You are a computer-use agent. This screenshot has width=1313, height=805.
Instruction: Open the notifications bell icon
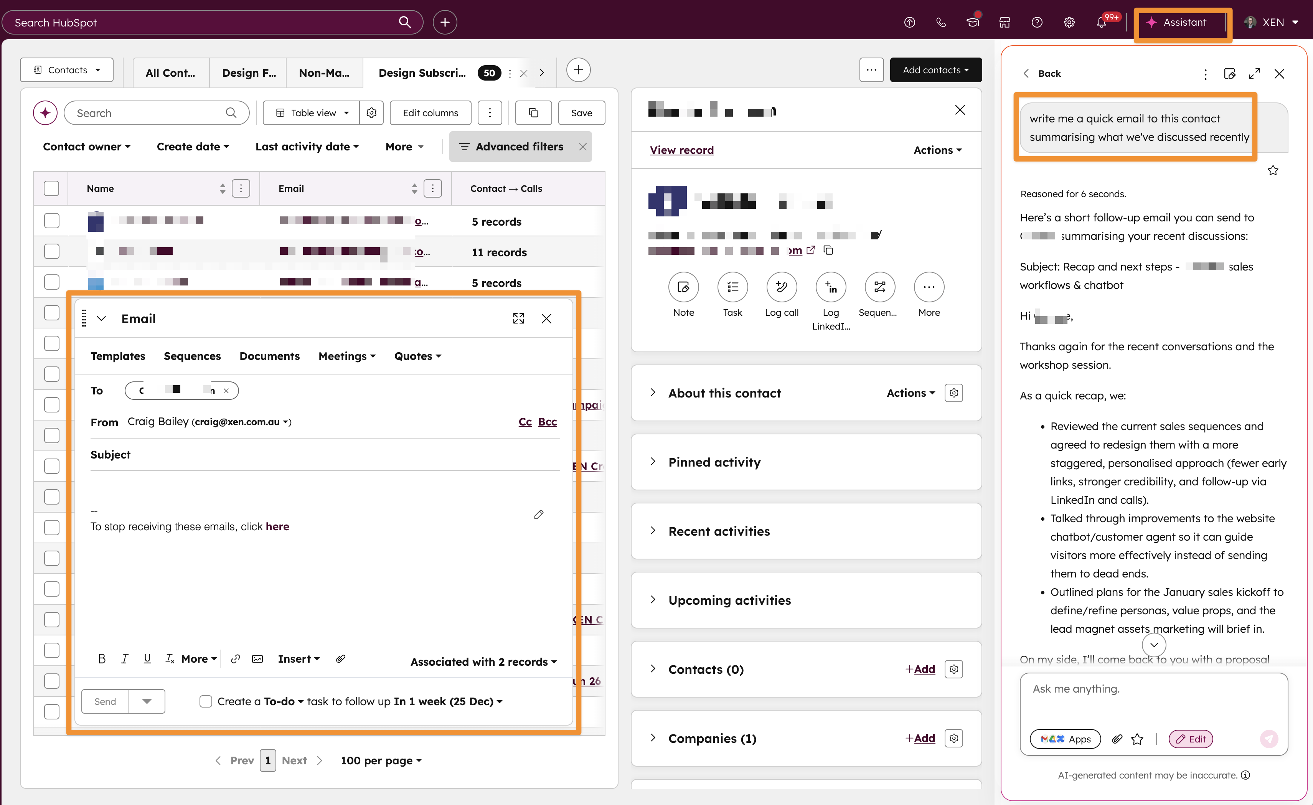(1101, 22)
